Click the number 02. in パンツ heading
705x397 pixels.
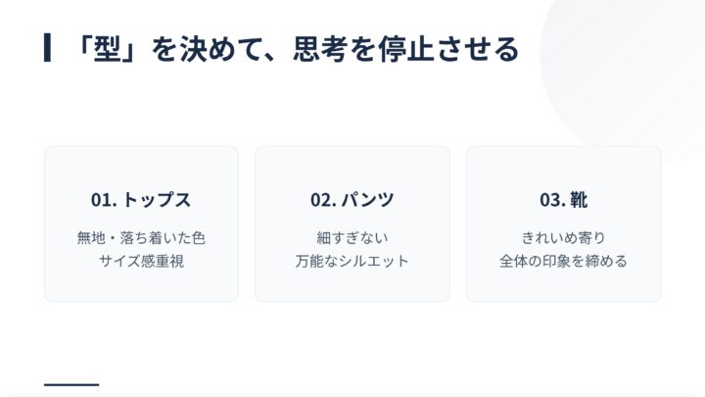[x=324, y=200]
